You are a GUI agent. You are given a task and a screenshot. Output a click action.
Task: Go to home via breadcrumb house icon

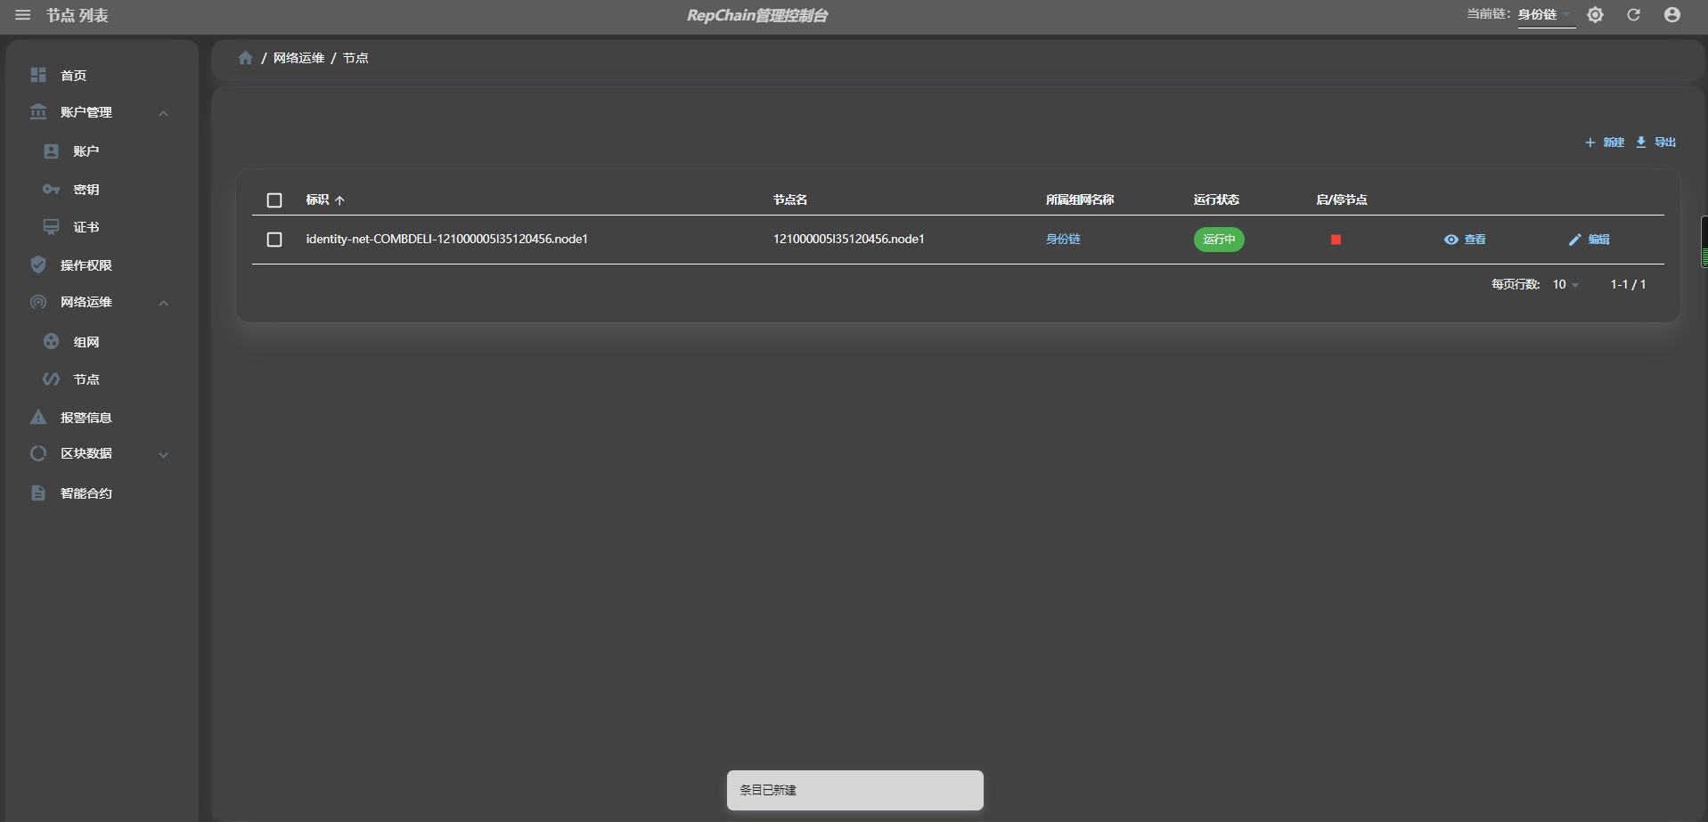point(245,58)
